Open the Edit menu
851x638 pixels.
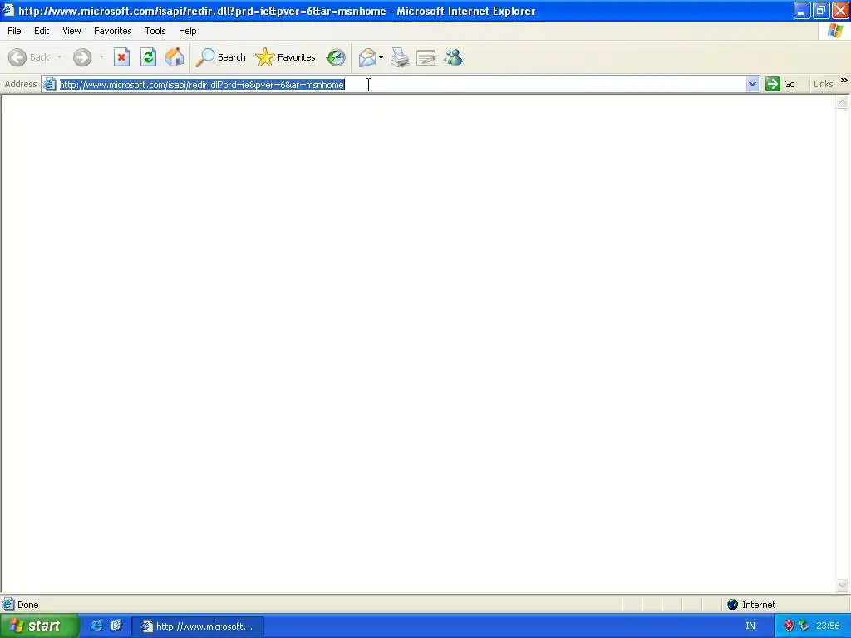click(42, 31)
